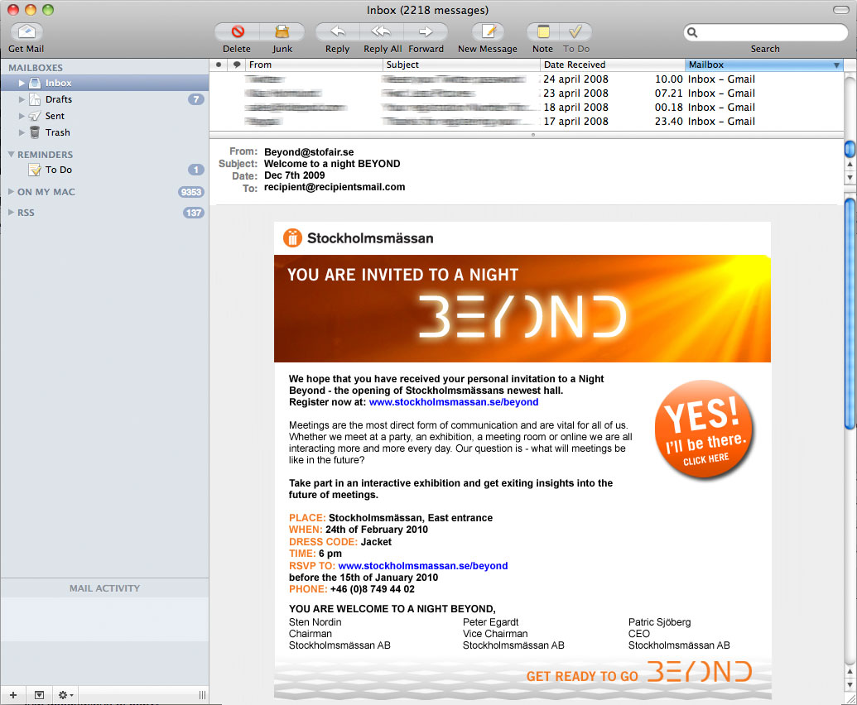Click the toolbar toggle pill button
Image resolution: width=857 pixels, height=705 pixels.
coord(840,10)
